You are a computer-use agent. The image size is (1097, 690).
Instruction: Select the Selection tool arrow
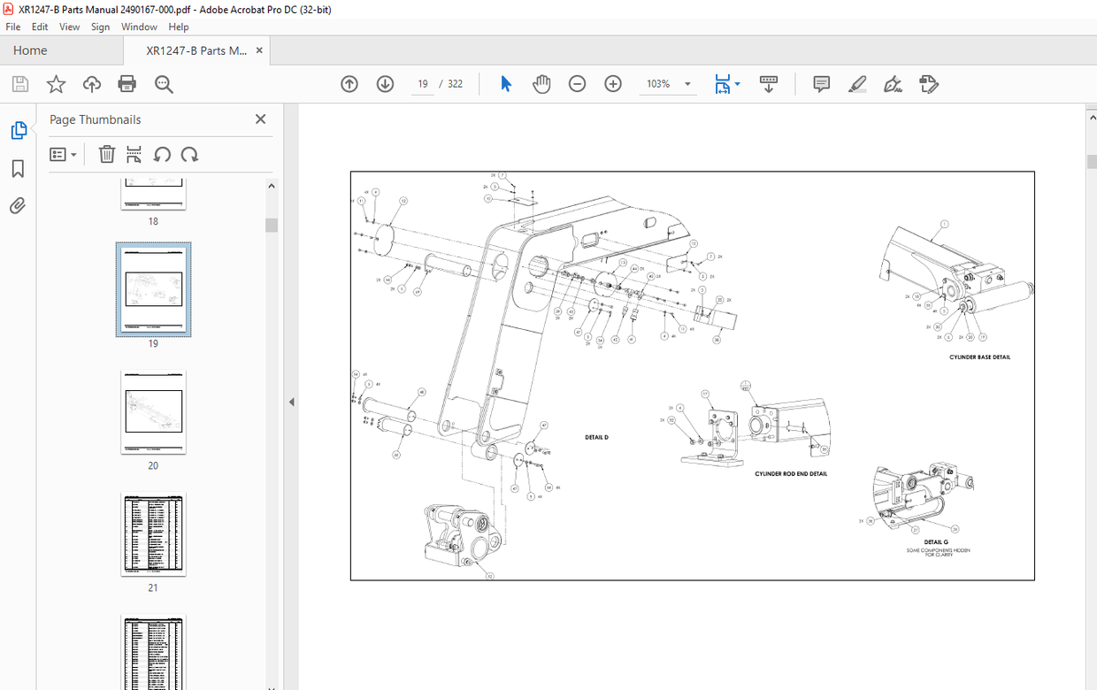(505, 83)
